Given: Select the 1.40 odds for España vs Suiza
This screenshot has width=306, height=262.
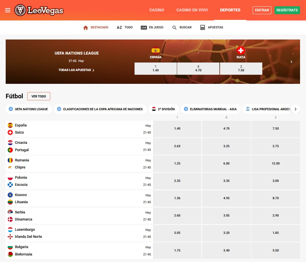Looking at the screenshot, I should click(177, 128).
